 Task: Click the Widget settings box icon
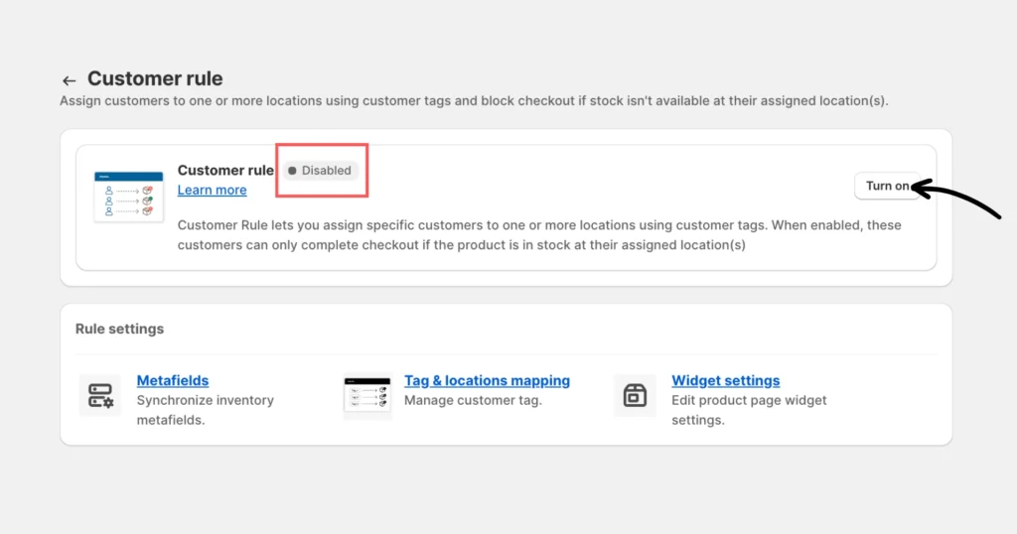pyautogui.click(x=635, y=396)
